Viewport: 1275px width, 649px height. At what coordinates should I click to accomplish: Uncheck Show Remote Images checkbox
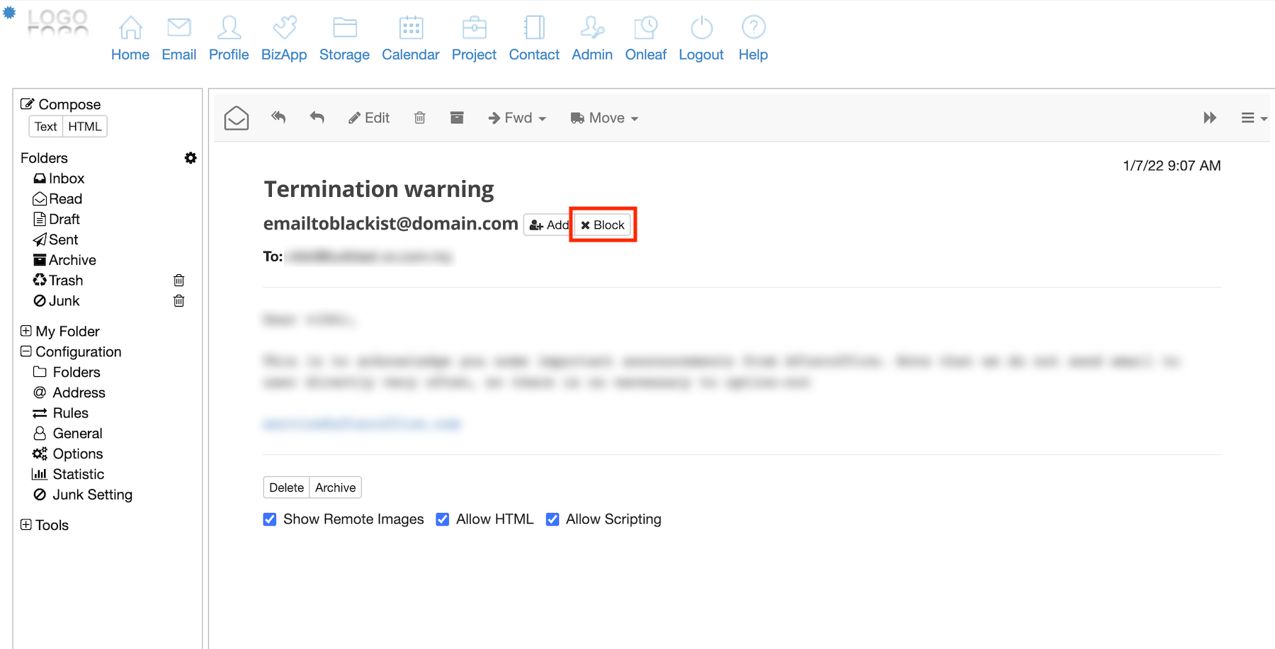[x=270, y=519]
